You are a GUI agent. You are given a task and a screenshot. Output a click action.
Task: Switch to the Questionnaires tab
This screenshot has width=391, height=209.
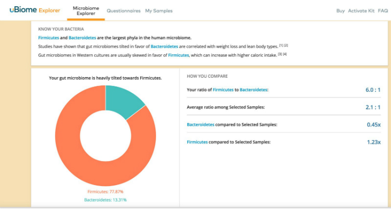pyautogui.click(x=124, y=10)
